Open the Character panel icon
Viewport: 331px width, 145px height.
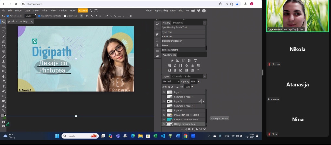(157, 40)
